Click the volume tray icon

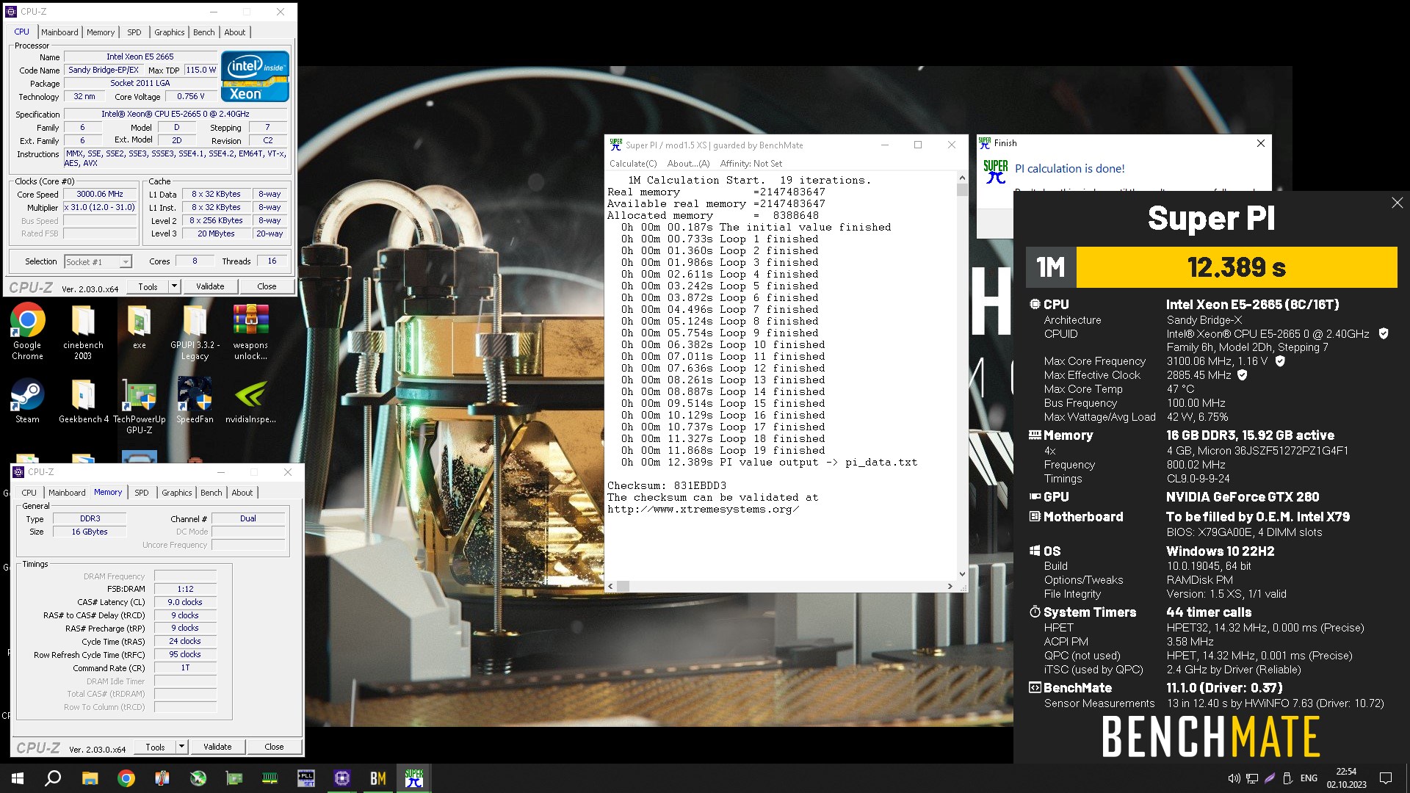1234,778
